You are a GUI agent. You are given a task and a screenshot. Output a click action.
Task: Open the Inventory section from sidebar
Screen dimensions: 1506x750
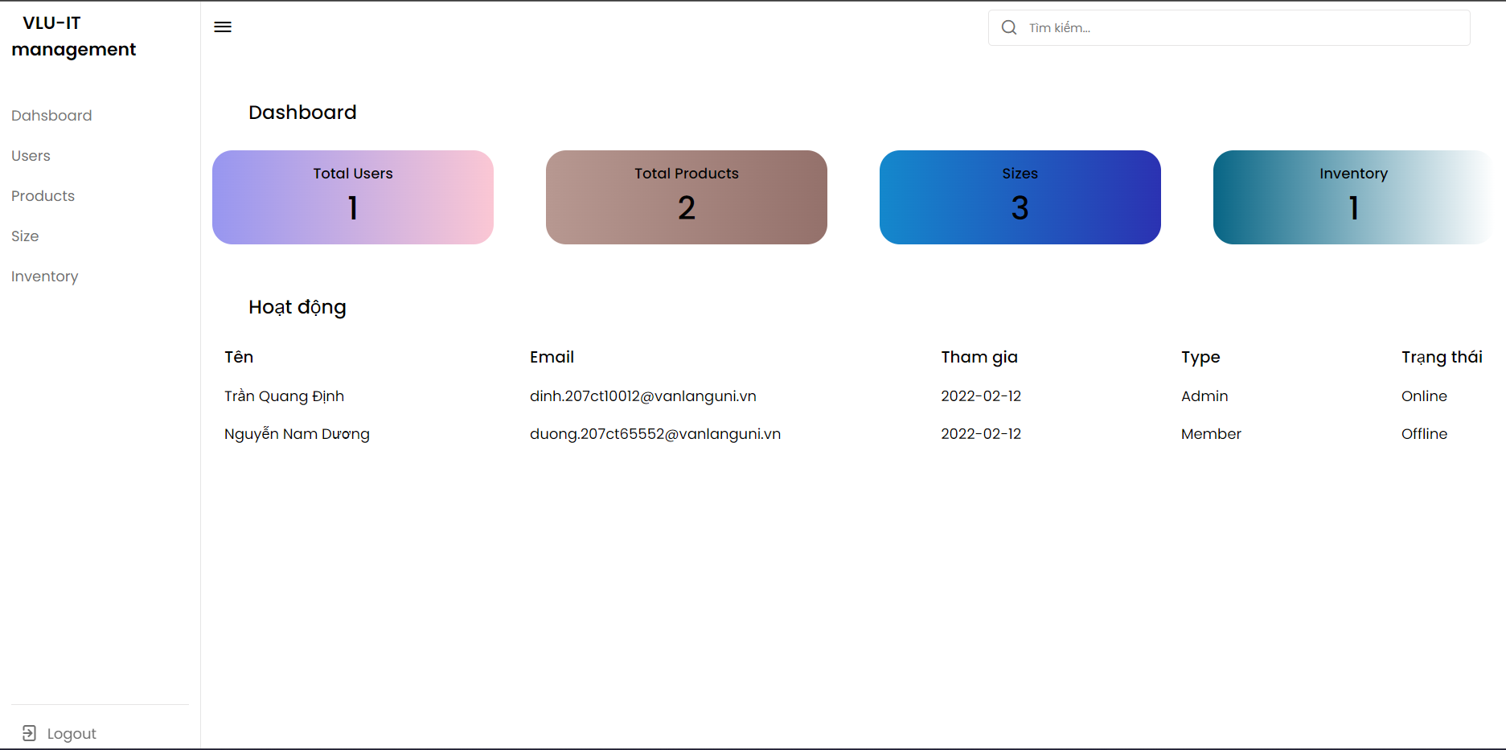point(44,276)
